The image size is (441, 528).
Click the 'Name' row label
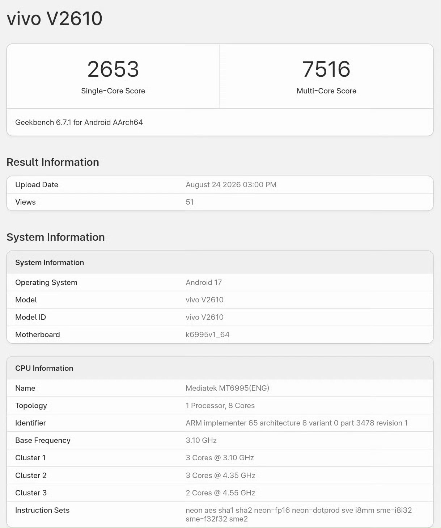[25, 388]
